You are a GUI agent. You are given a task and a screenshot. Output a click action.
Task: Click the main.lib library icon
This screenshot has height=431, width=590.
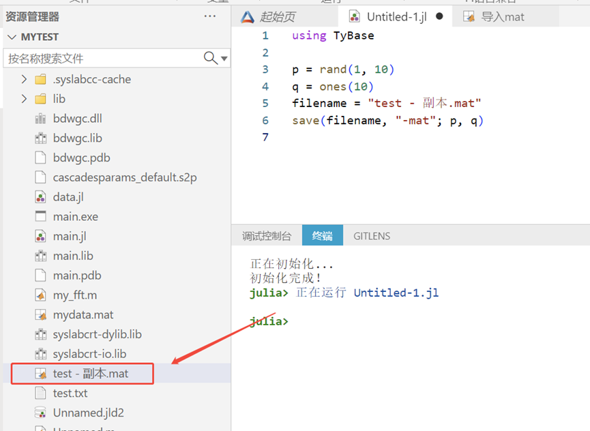tap(40, 256)
